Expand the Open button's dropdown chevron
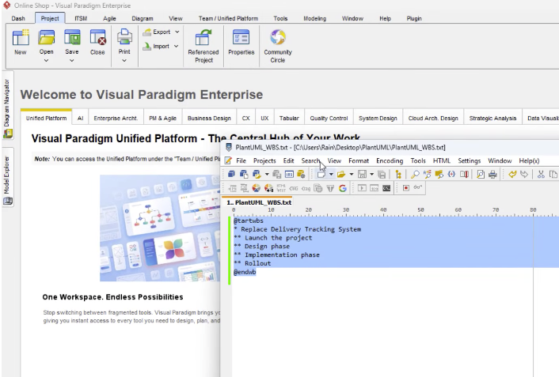This screenshot has height=377, width=559. 47,61
